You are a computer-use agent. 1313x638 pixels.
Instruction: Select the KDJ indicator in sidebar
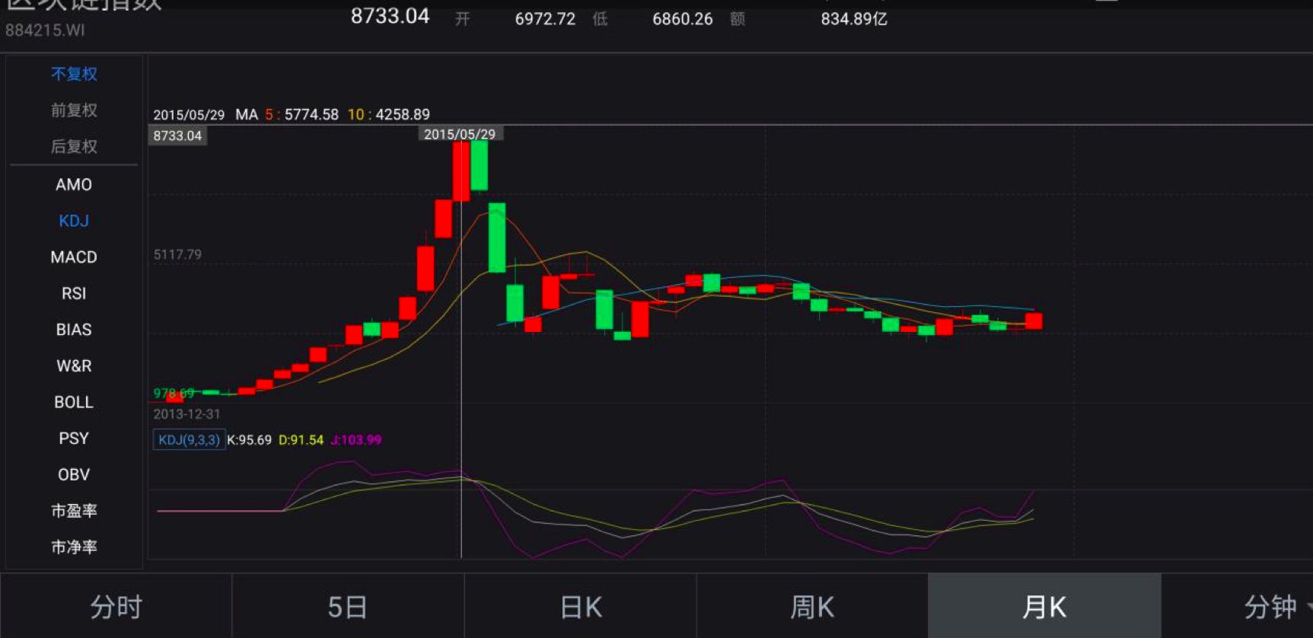click(x=74, y=221)
